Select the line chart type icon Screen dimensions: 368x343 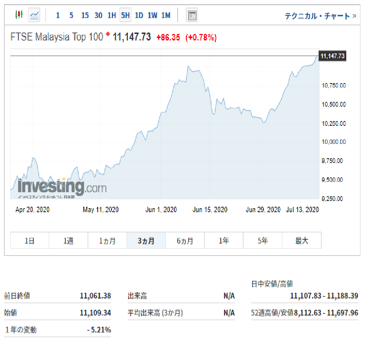34,15
